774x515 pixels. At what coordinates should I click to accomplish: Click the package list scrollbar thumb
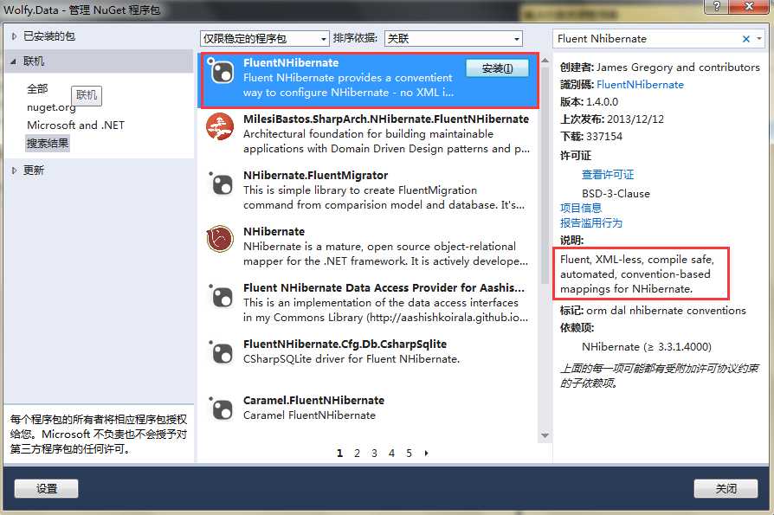click(545, 175)
